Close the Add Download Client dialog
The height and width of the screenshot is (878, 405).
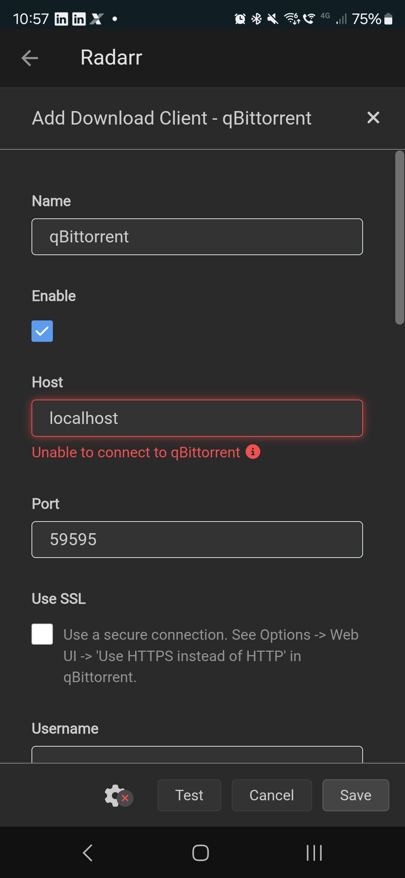[373, 118]
